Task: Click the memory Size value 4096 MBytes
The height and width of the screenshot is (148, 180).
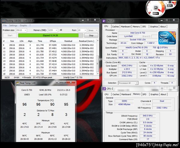Action: point(124,104)
